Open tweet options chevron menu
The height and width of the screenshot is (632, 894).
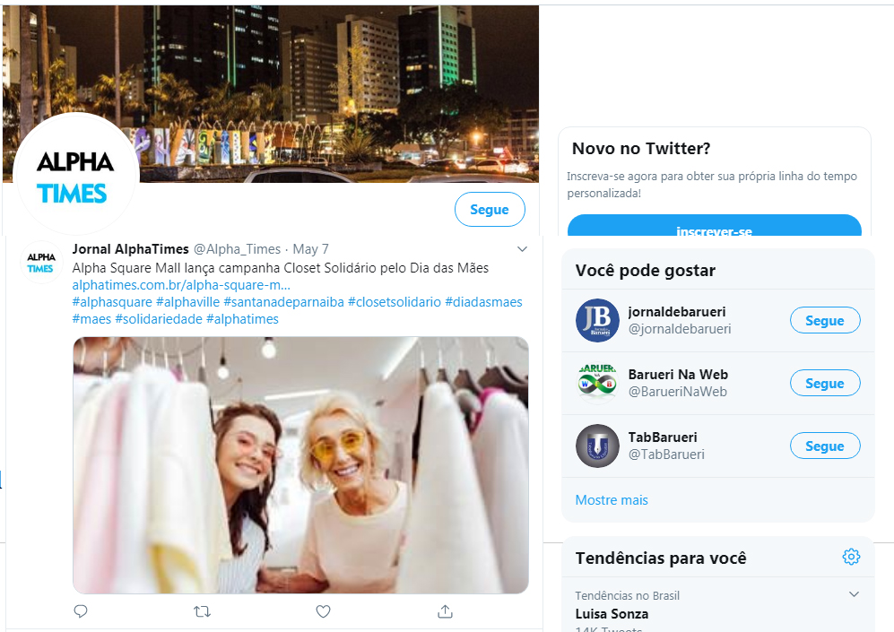[x=522, y=249]
